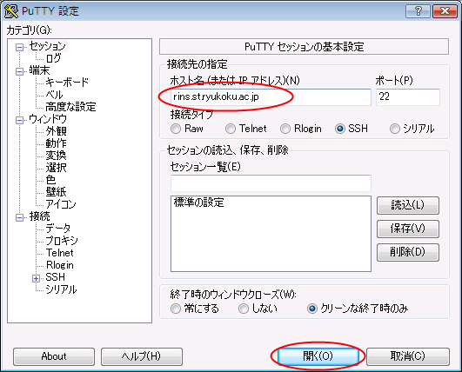
Task: Expand the SSH tree node
Action: [x=36, y=278]
